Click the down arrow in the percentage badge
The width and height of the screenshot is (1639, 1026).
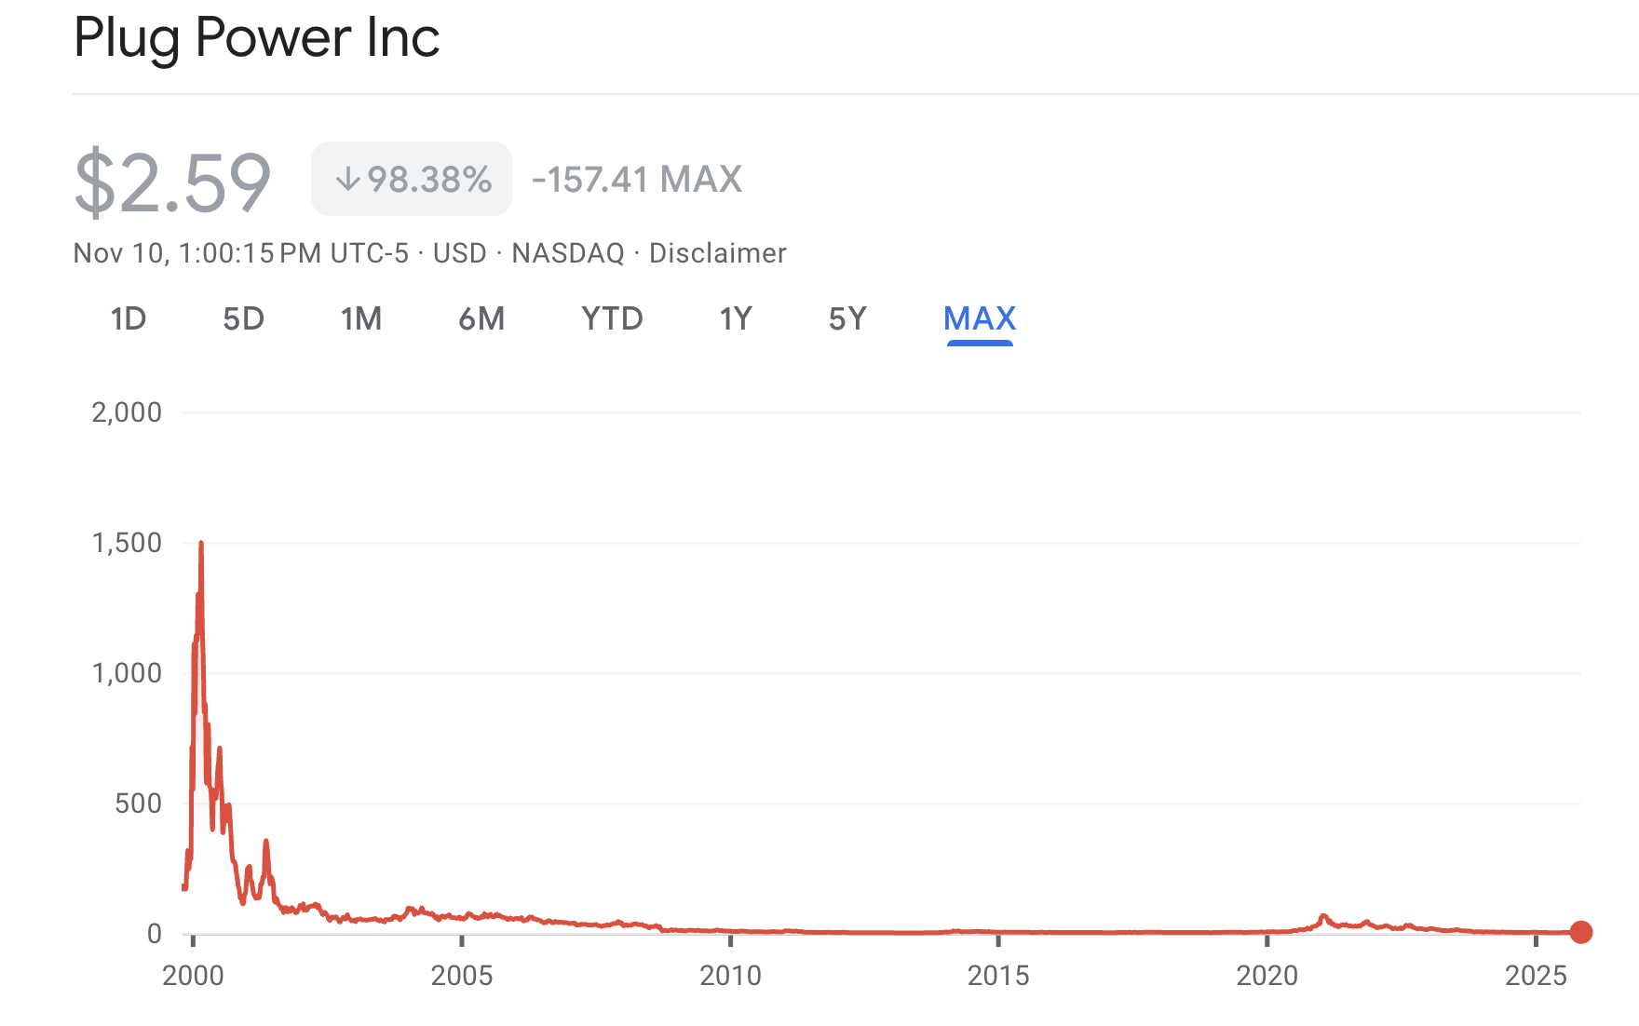point(349,179)
